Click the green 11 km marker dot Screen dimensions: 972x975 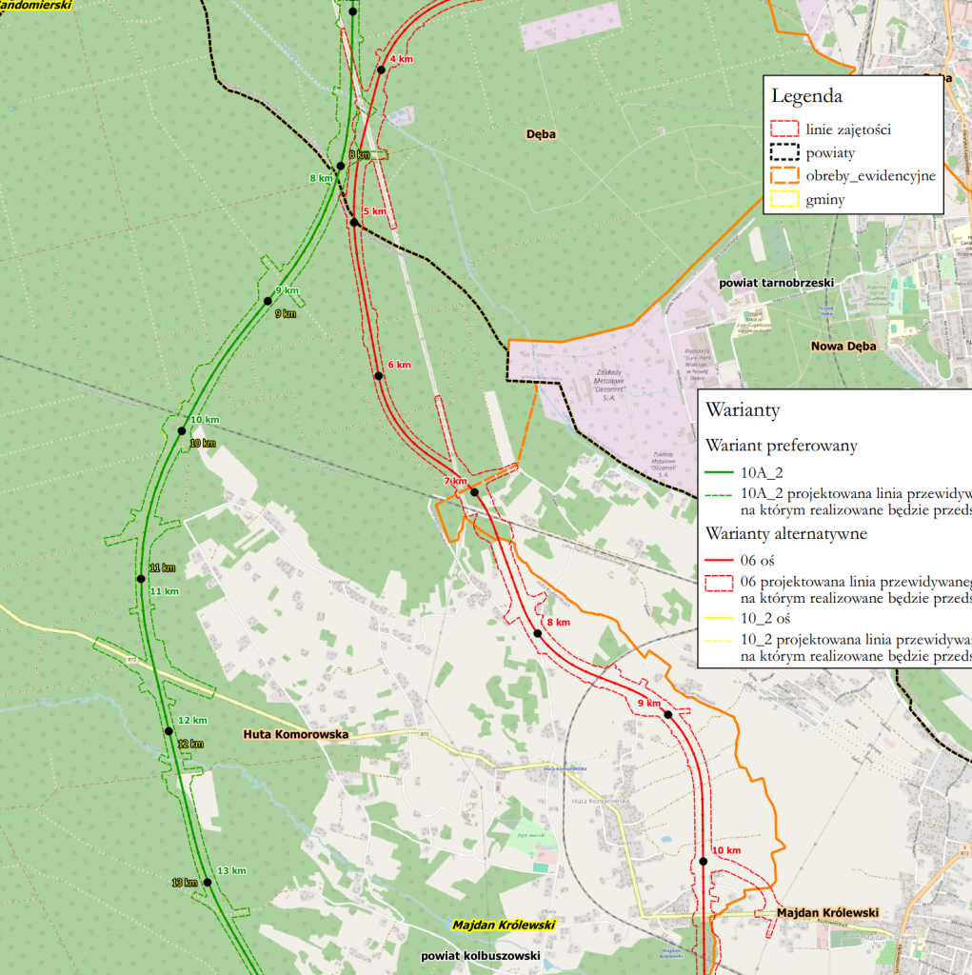[x=141, y=579]
